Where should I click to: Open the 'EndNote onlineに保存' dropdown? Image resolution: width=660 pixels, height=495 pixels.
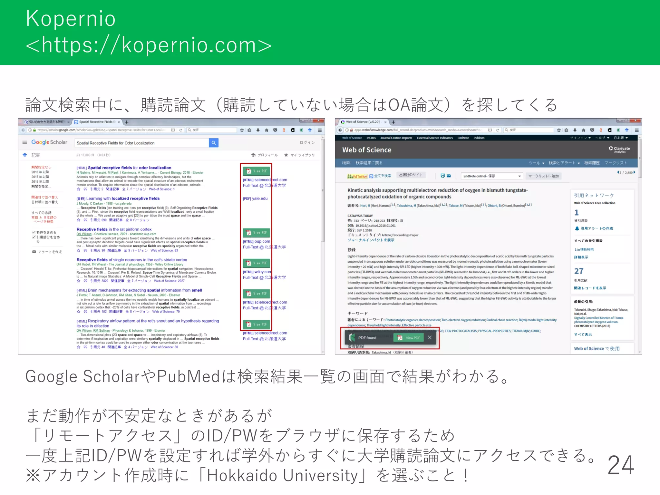[x=491, y=176]
